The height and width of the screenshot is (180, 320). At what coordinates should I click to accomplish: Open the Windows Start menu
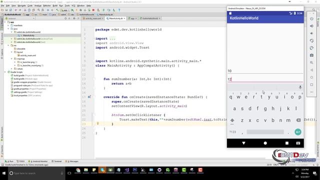pyautogui.click(x=4, y=173)
